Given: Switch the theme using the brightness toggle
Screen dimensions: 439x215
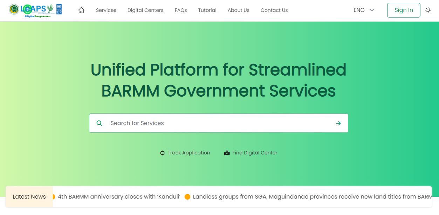Looking at the screenshot, I should coord(428,10).
